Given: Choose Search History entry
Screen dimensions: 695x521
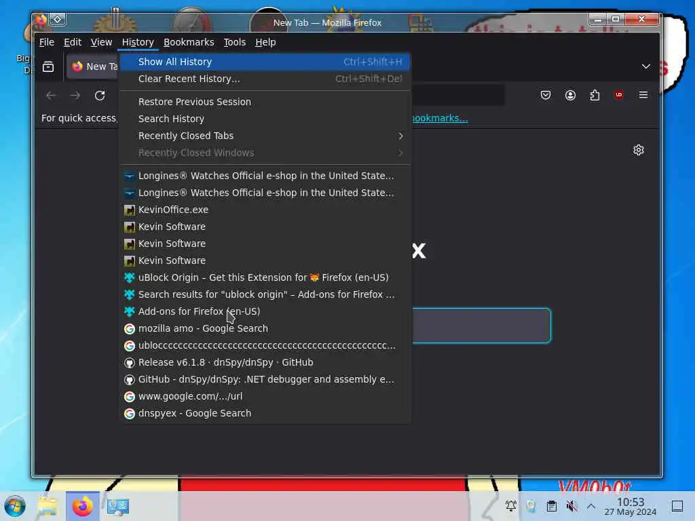Looking at the screenshot, I should pyautogui.click(x=265, y=119).
